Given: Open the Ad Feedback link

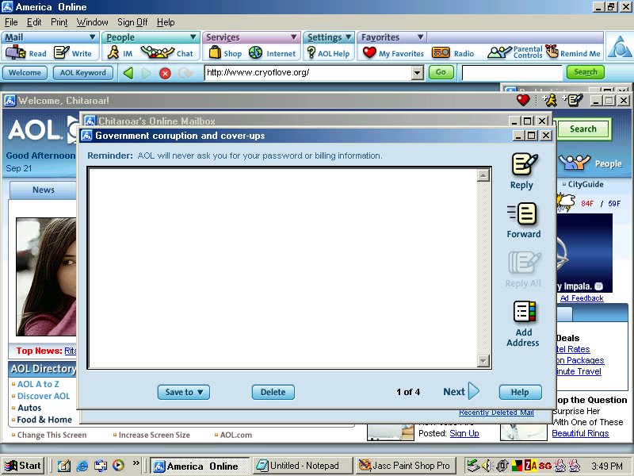Looking at the screenshot, I should pyautogui.click(x=582, y=298).
